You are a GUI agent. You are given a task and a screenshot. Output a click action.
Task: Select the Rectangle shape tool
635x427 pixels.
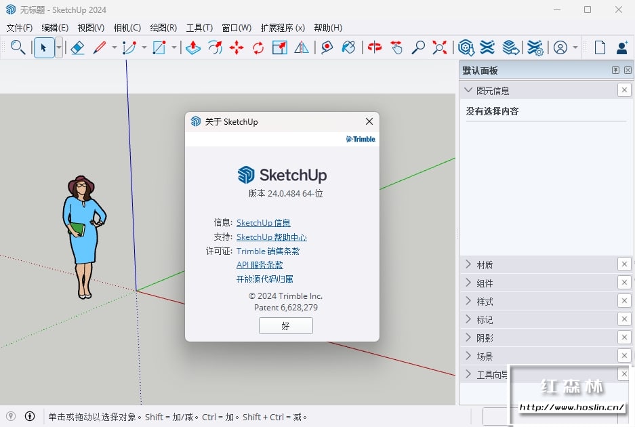(x=159, y=47)
